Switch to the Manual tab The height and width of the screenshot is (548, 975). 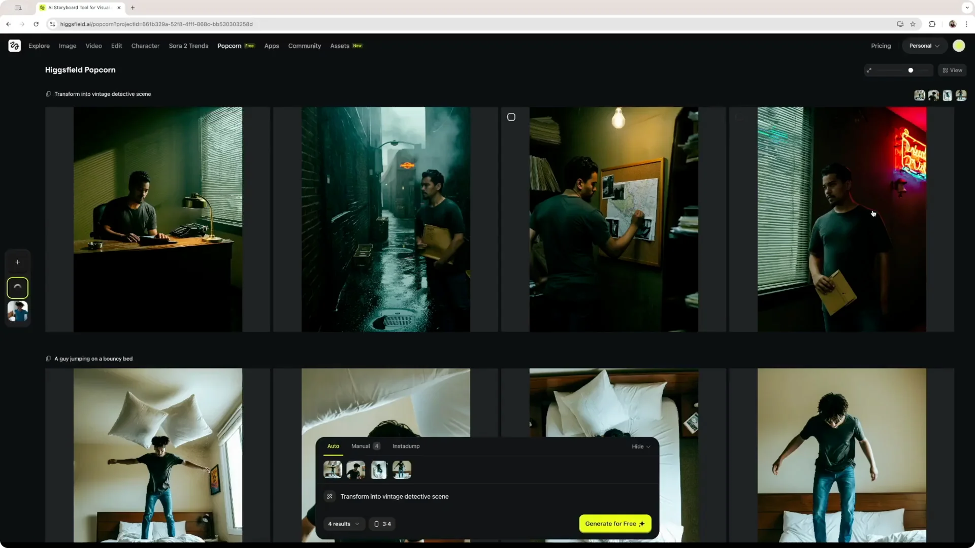(361, 446)
